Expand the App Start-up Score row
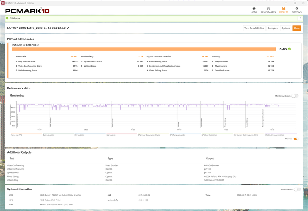308x211 pixels. 46,61
